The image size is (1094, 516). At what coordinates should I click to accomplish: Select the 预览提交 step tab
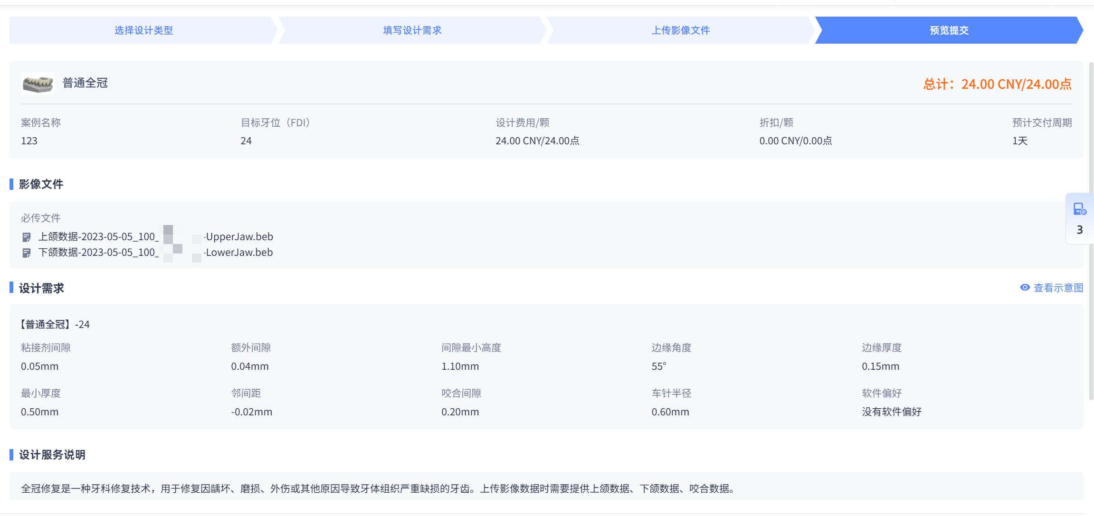[949, 30]
